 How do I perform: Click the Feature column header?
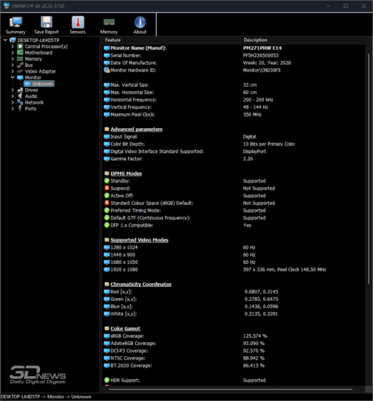[x=170, y=40]
